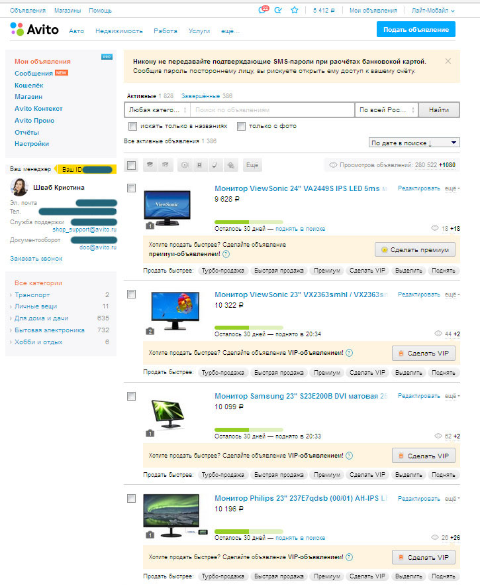Switch to Завершённые tab
The width and height of the screenshot is (480, 585).
click(201, 96)
